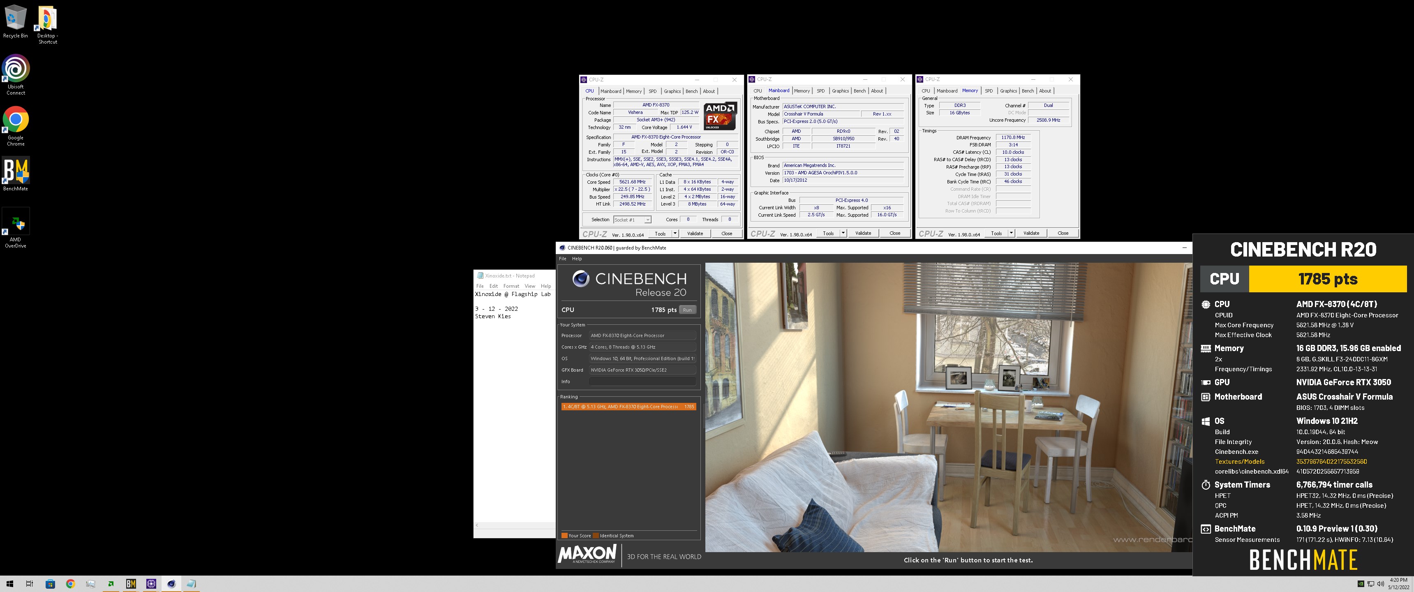Click the Info field in Cinebench

(642, 382)
